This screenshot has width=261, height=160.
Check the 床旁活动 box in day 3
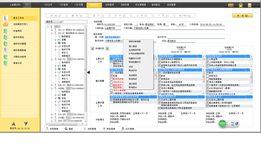click(207, 76)
